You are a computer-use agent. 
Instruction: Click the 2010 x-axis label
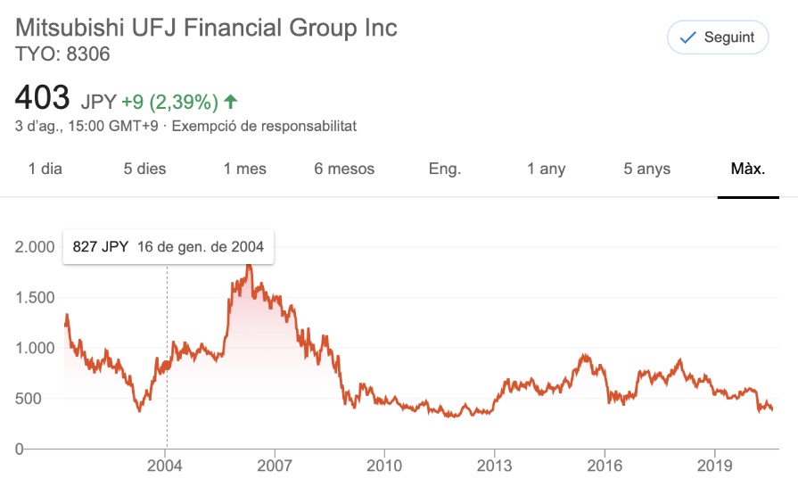point(384,466)
